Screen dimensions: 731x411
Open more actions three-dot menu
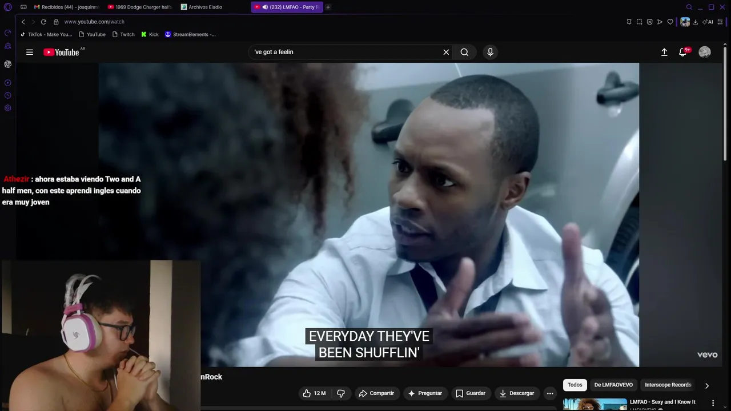[550, 393]
